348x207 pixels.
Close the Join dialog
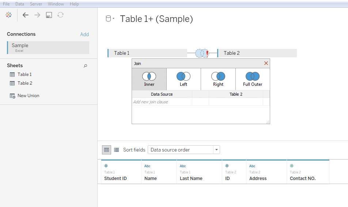[x=266, y=63]
